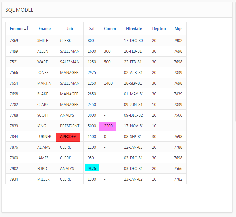Viewport: 236px width, 217px height.
Task: Click the name MILLER
Action: (43, 179)
